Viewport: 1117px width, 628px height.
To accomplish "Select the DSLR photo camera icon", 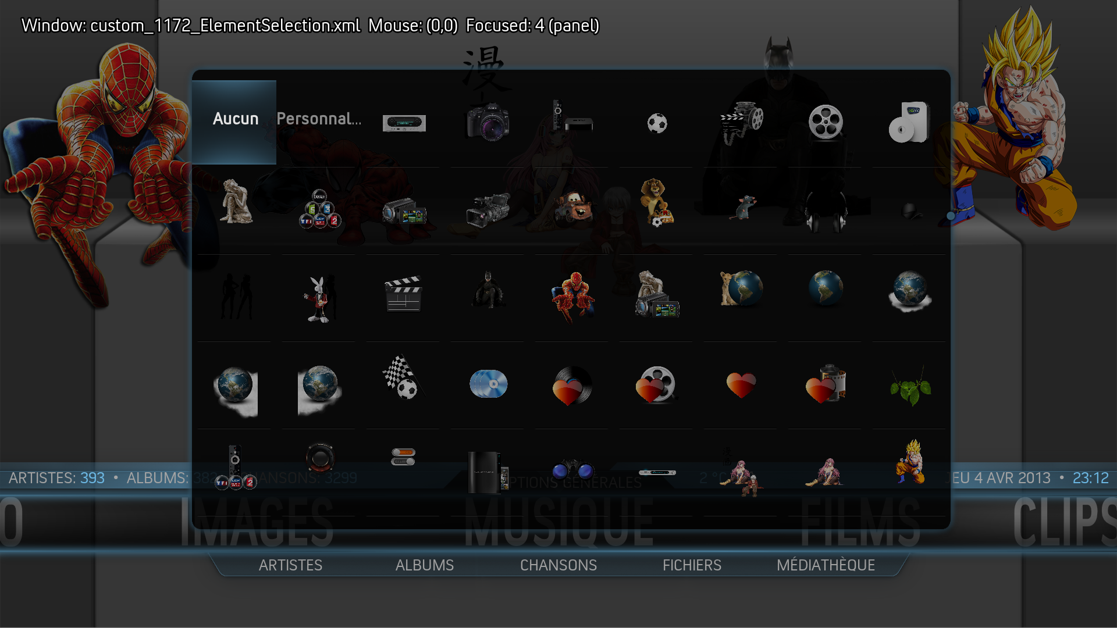I will coord(488,121).
